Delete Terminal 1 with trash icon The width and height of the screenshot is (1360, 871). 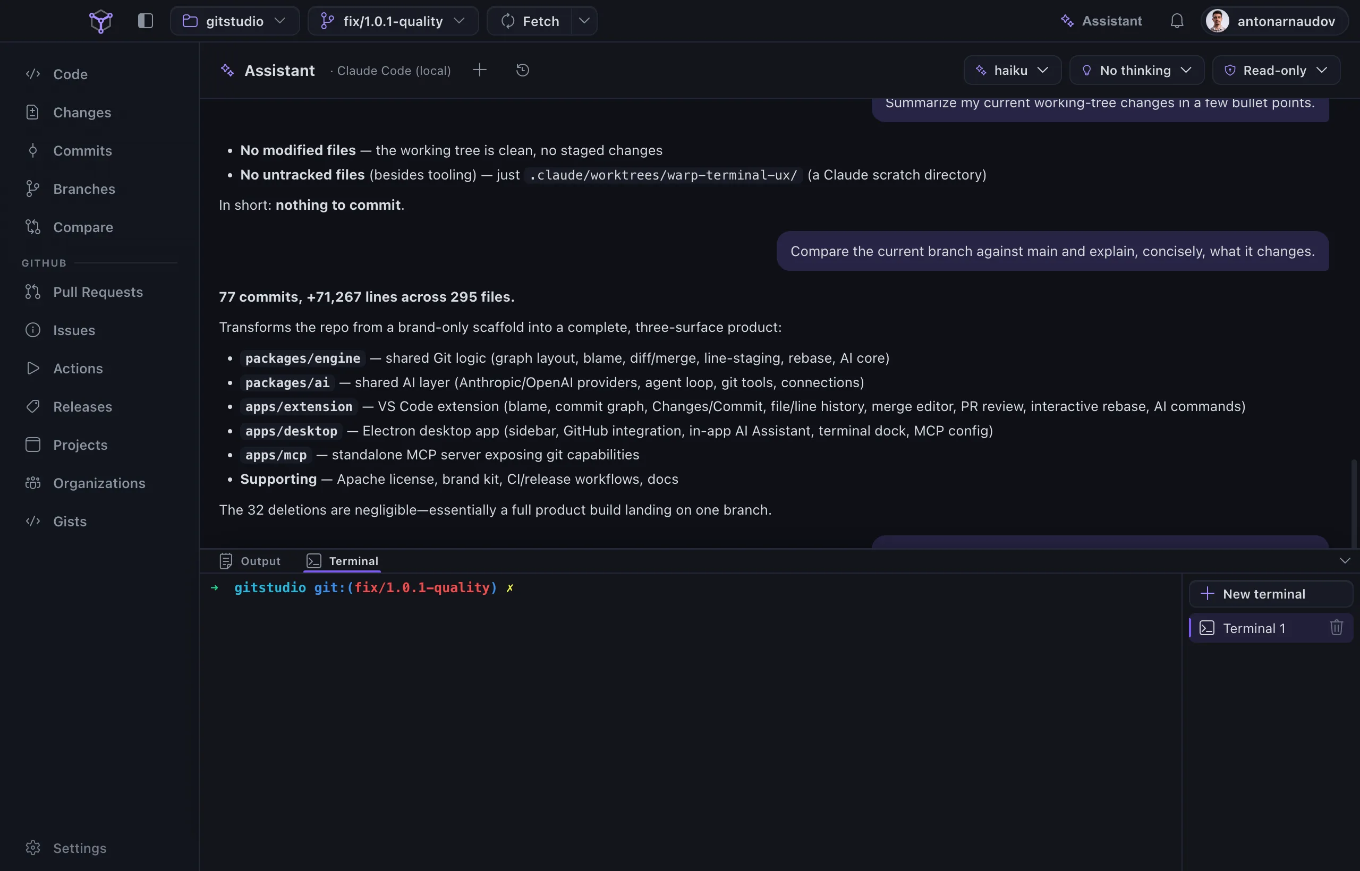click(x=1336, y=628)
